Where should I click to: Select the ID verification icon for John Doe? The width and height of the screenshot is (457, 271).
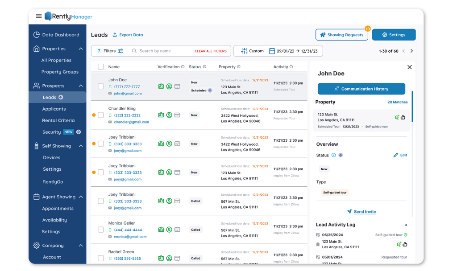161,86
